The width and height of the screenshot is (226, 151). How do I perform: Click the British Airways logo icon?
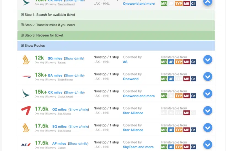coord(26,77)
